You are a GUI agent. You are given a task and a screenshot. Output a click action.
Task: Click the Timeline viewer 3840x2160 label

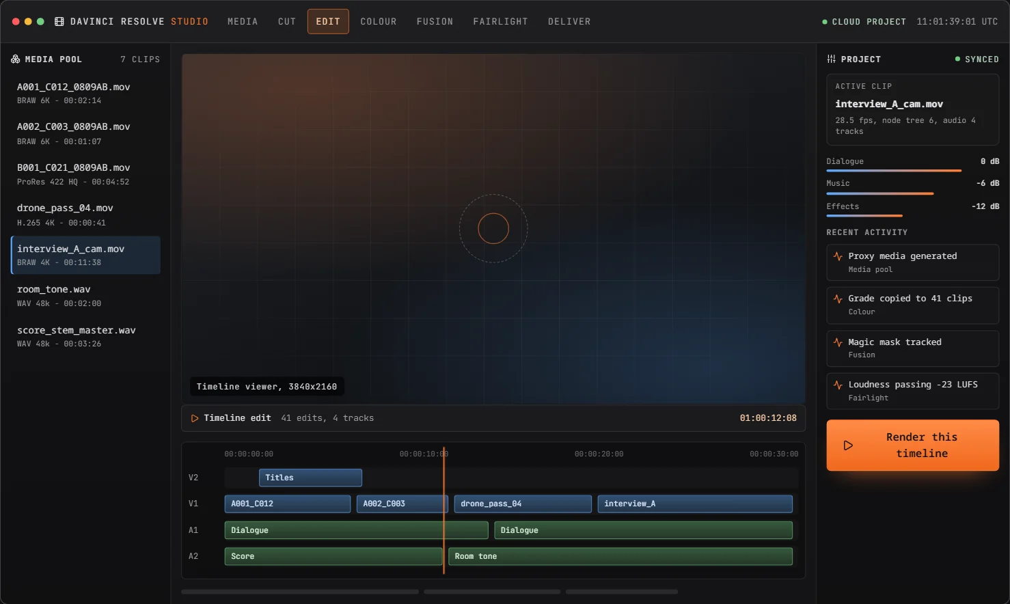[x=267, y=387]
